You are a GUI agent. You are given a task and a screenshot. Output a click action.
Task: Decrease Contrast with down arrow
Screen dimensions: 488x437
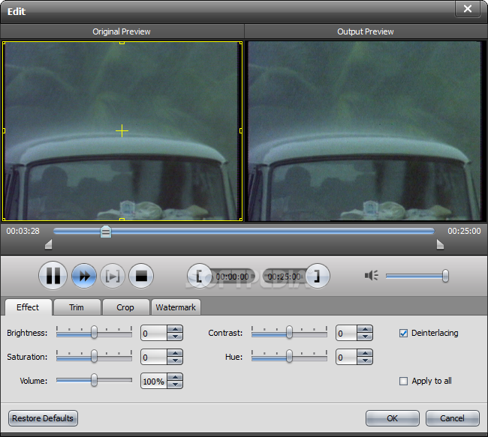click(365, 337)
